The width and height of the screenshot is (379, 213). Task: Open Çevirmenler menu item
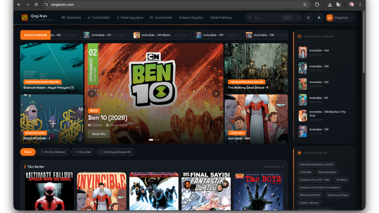[161, 18]
